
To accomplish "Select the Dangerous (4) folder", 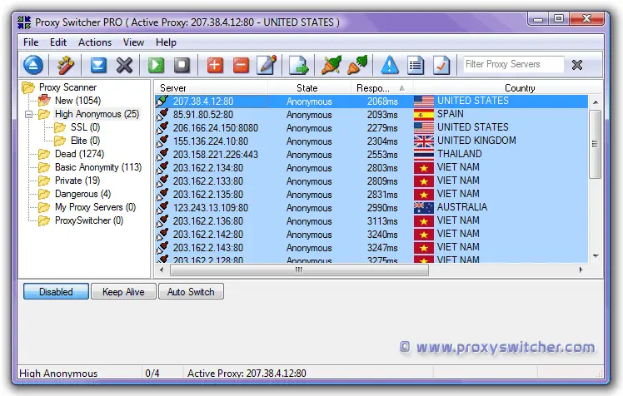I will (x=82, y=194).
